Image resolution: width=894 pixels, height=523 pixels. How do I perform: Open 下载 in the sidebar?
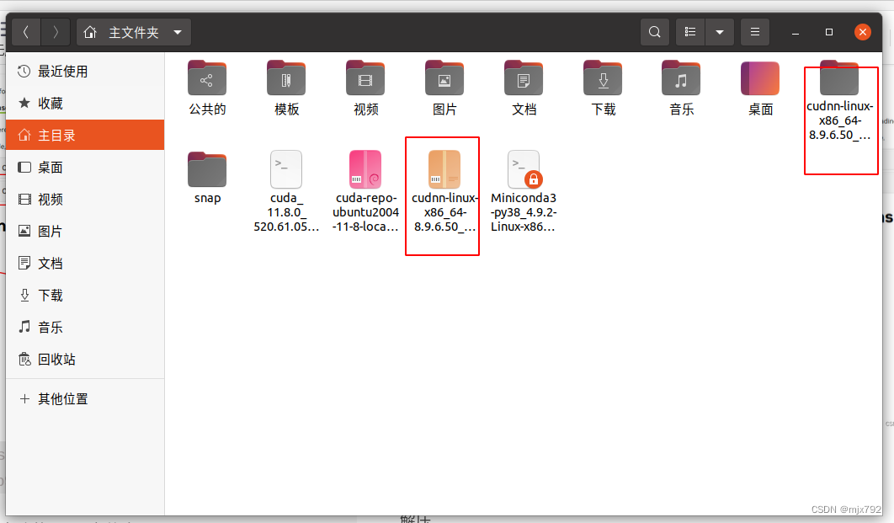(86, 295)
